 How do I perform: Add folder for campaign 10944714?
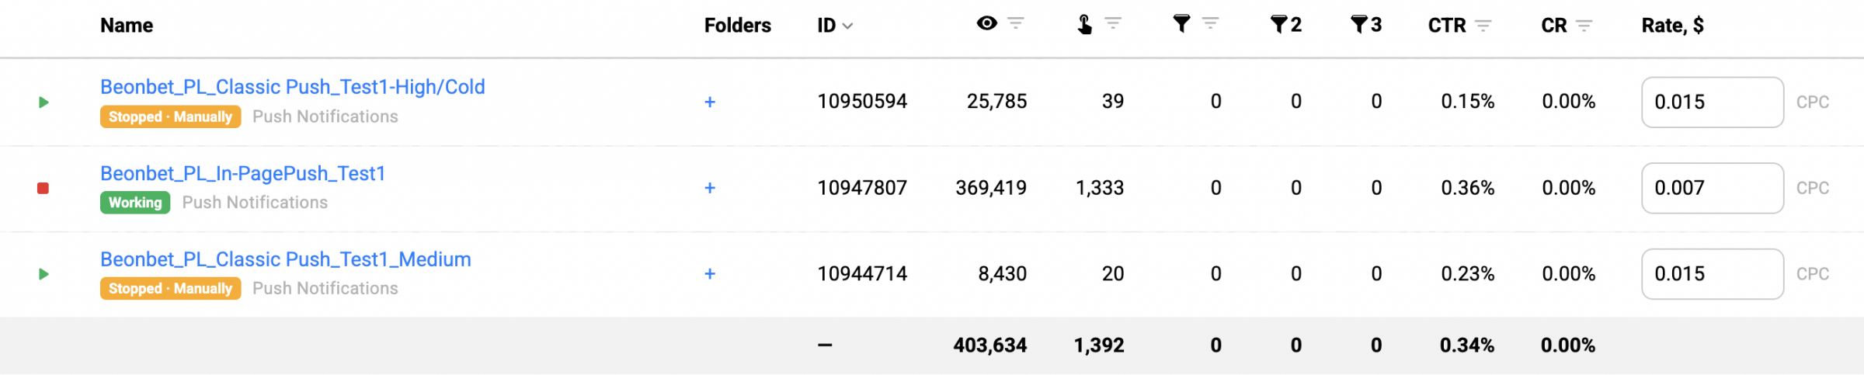click(x=710, y=274)
